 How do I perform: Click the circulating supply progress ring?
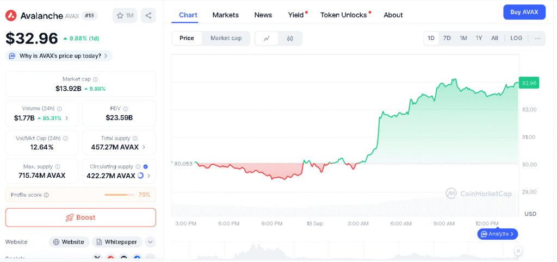click(140, 176)
